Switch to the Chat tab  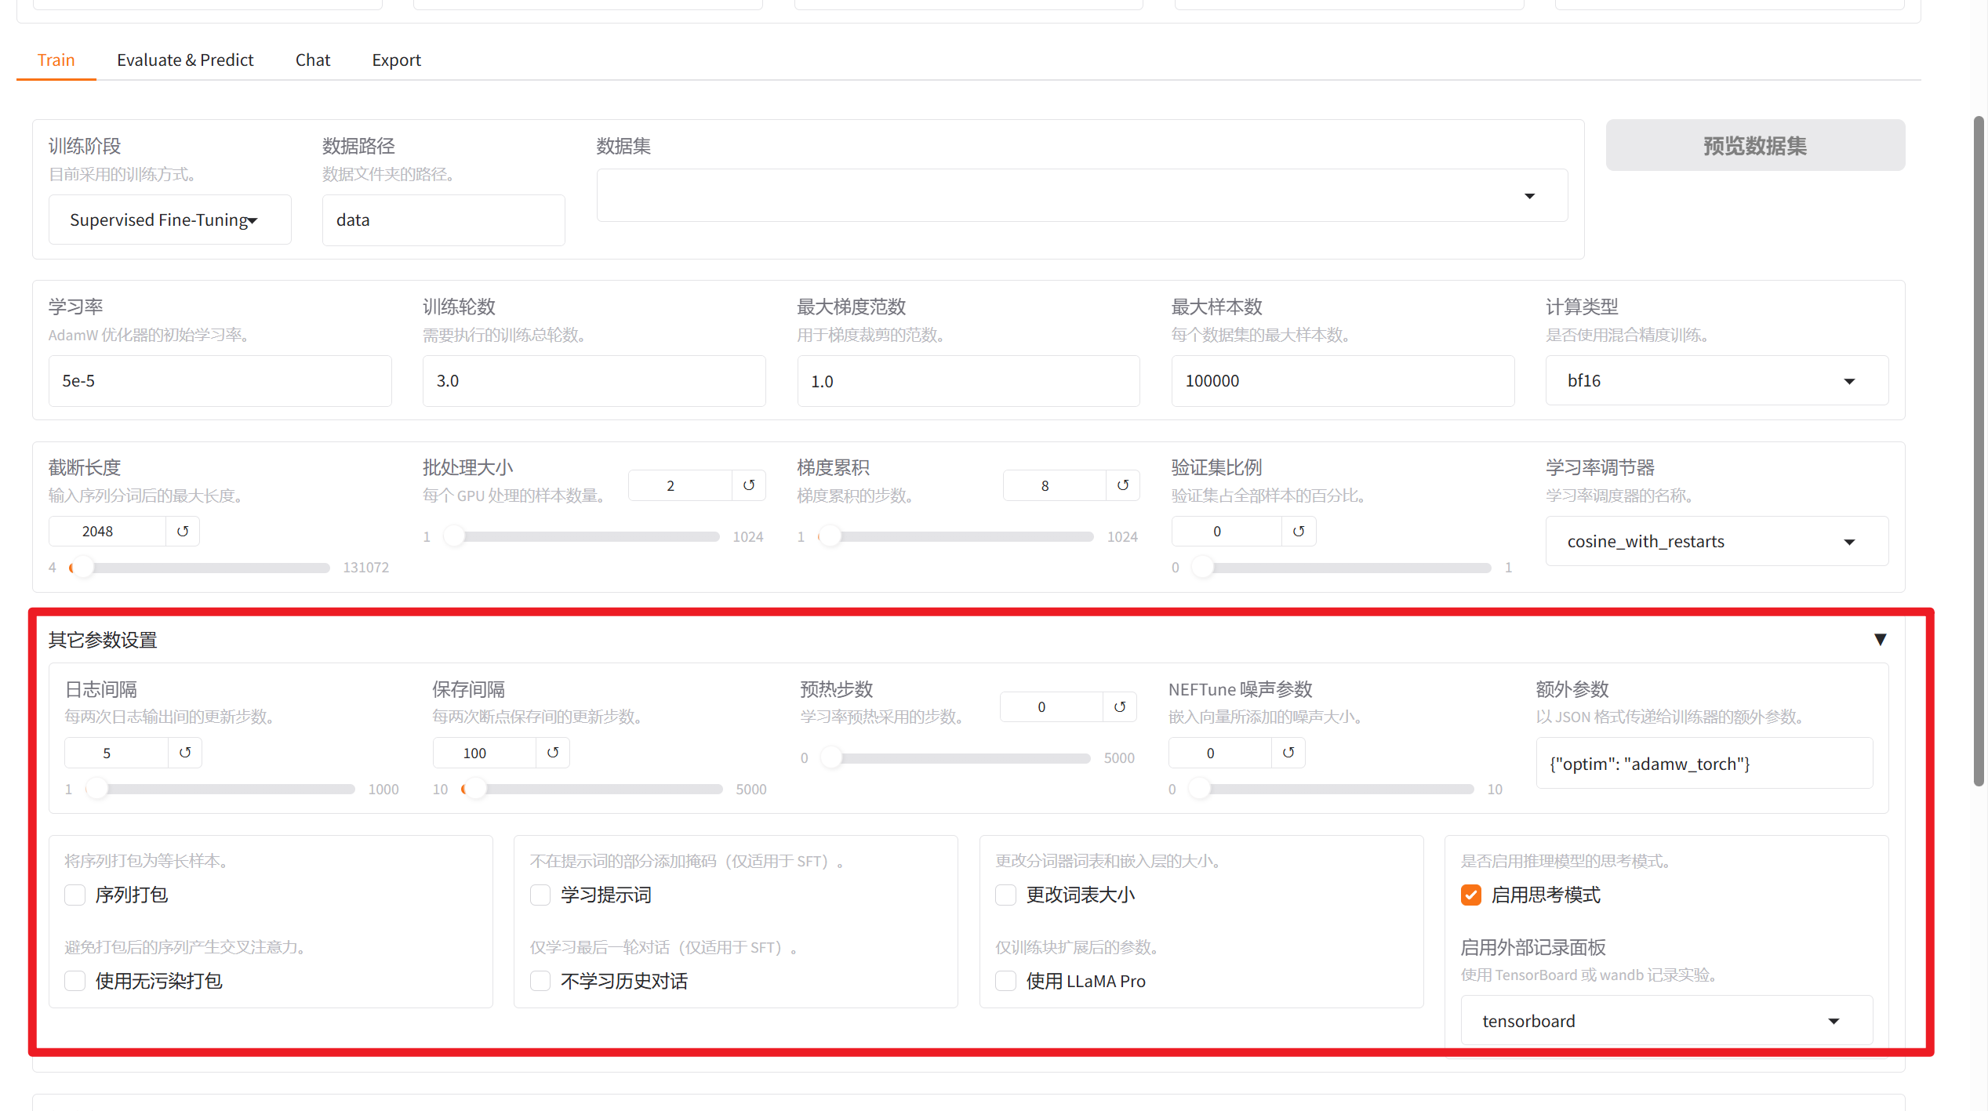(x=312, y=60)
